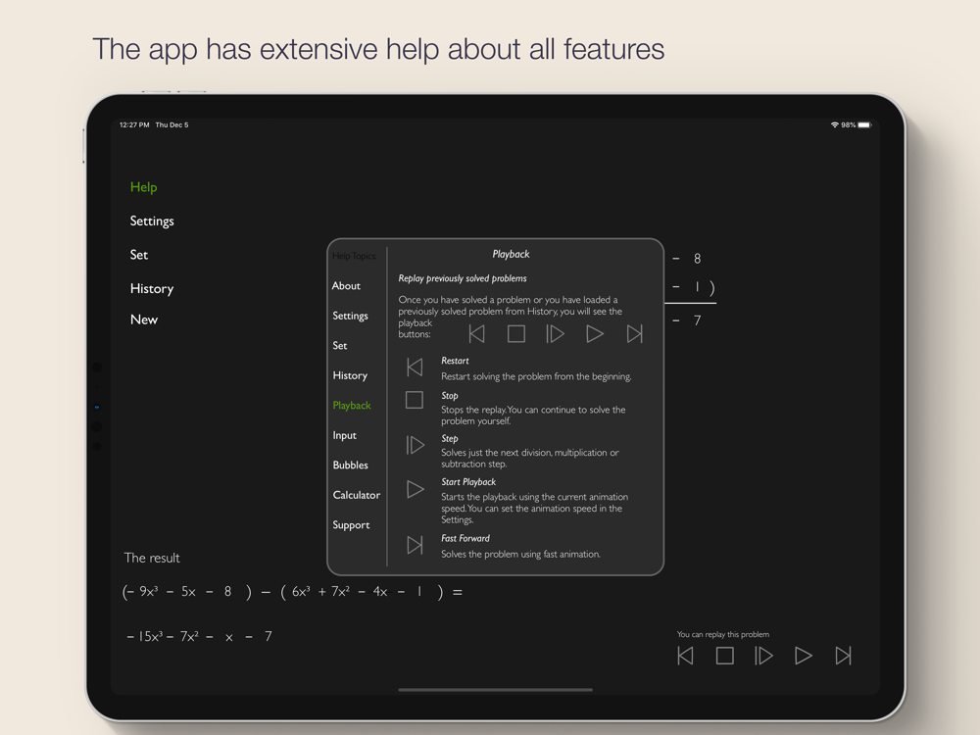
Task: Select the Input help topic
Action: [x=344, y=435]
